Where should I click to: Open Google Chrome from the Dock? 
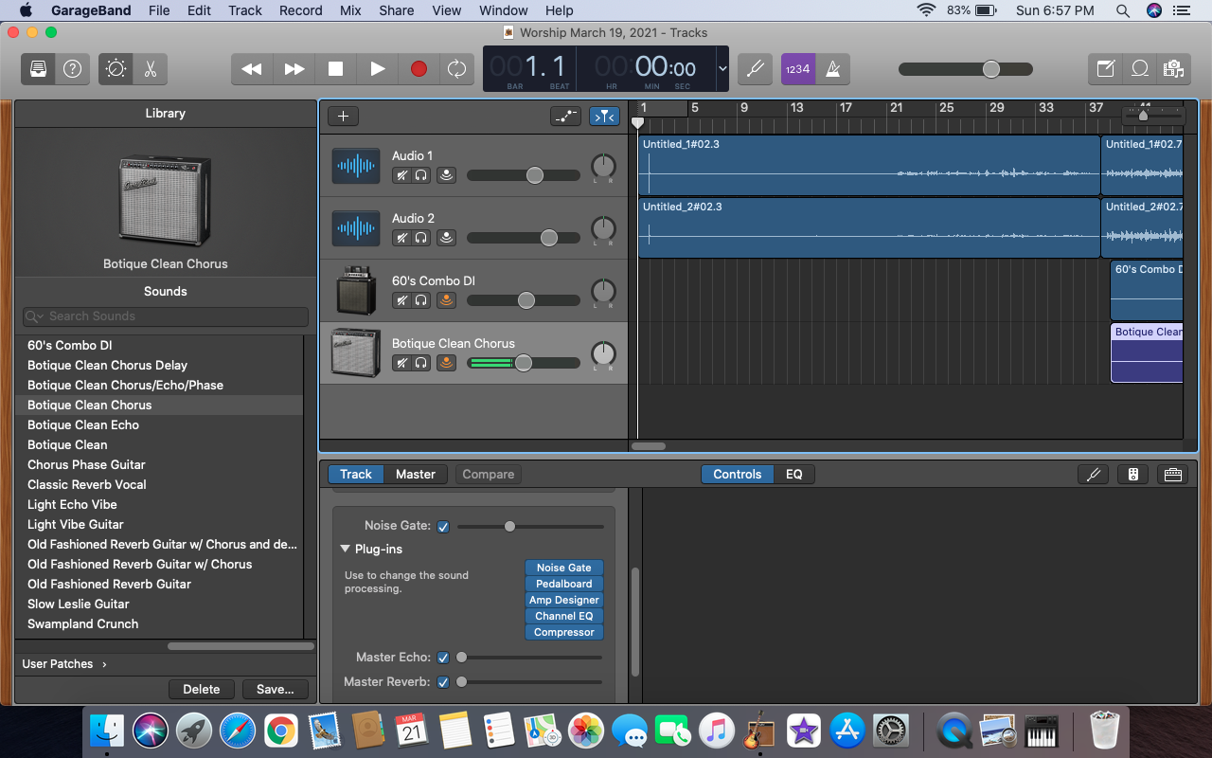pyautogui.click(x=281, y=731)
